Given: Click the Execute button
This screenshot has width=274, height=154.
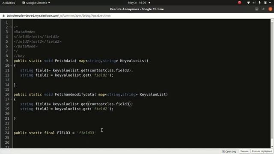Looking at the screenshot, I should click(244, 151).
